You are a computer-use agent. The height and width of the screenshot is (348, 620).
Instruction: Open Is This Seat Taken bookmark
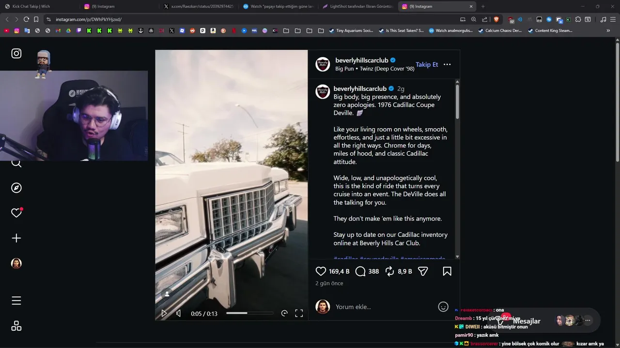tap(401, 30)
